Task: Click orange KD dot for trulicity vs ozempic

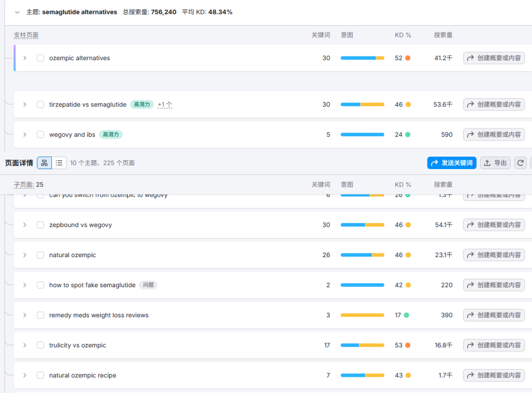Action: 408,345
